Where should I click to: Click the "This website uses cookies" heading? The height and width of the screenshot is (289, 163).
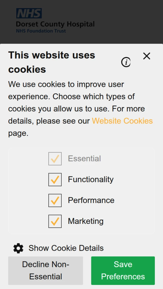coord(52,62)
